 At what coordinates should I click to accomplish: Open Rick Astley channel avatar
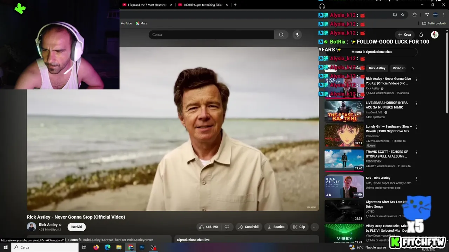(31, 227)
